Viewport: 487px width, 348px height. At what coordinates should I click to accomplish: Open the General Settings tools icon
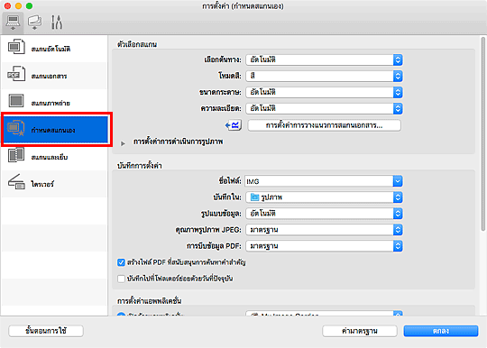tap(57, 23)
